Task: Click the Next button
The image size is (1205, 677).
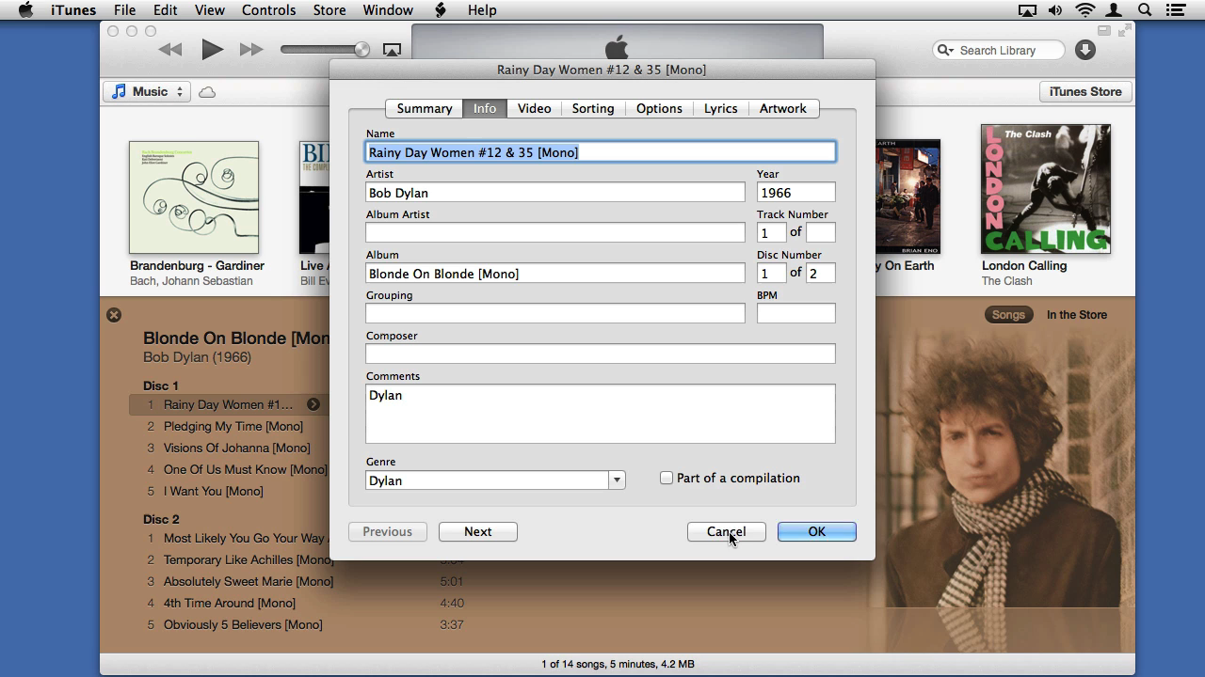Action: 478,531
